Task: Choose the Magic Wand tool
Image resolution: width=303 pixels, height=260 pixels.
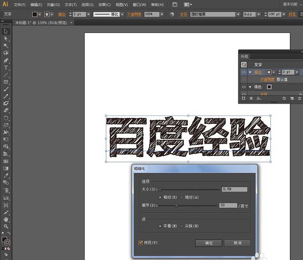Action: [6, 45]
